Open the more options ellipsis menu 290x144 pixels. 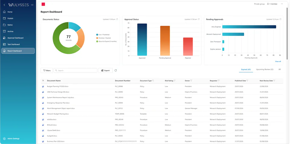coord(282,4)
